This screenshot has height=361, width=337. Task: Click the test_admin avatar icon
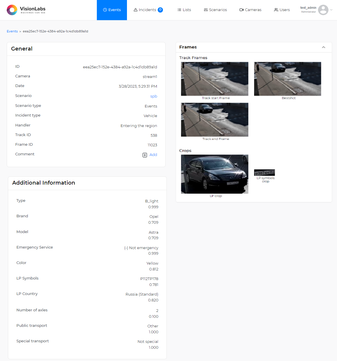click(x=323, y=10)
